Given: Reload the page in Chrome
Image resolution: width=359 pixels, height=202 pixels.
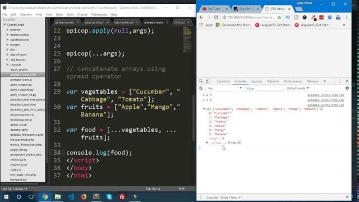Looking at the screenshot, I should [x=216, y=17].
